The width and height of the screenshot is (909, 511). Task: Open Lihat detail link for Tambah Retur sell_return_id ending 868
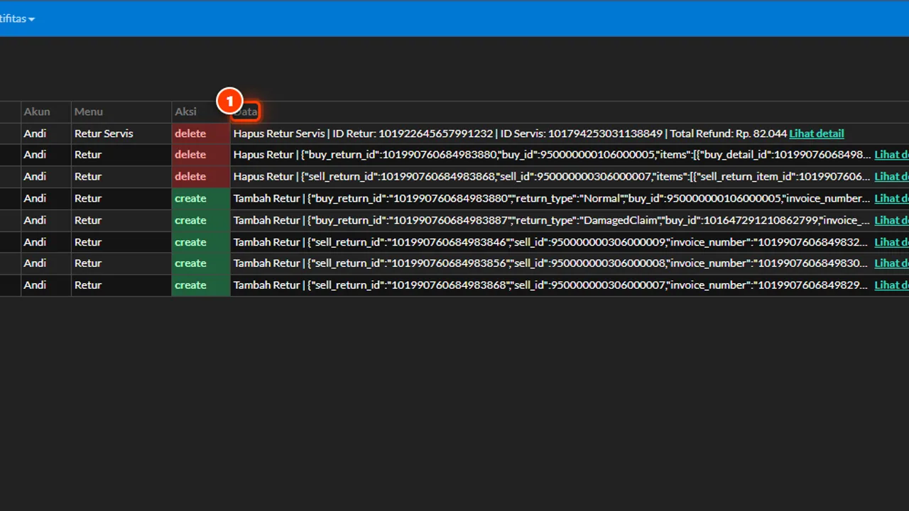pyautogui.click(x=891, y=285)
